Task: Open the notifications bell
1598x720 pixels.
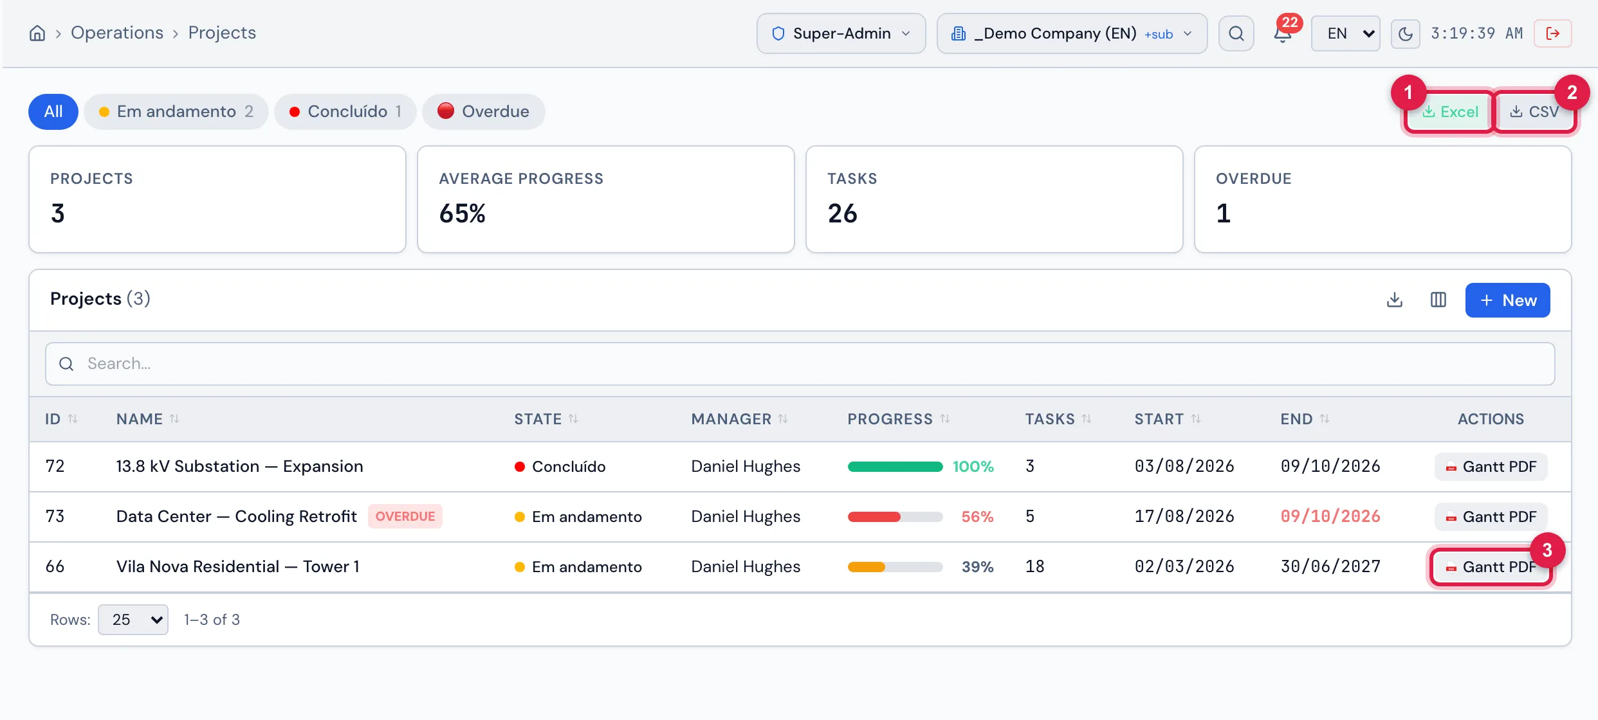Action: coord(1283,33)
